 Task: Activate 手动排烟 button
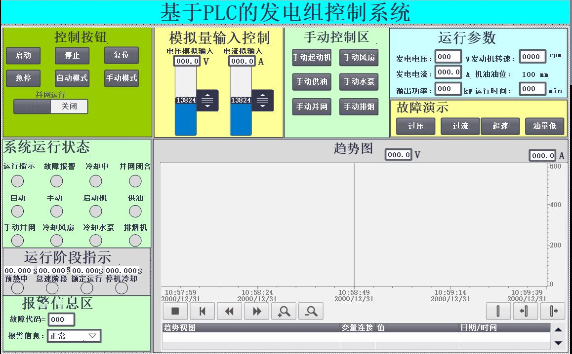359,106
